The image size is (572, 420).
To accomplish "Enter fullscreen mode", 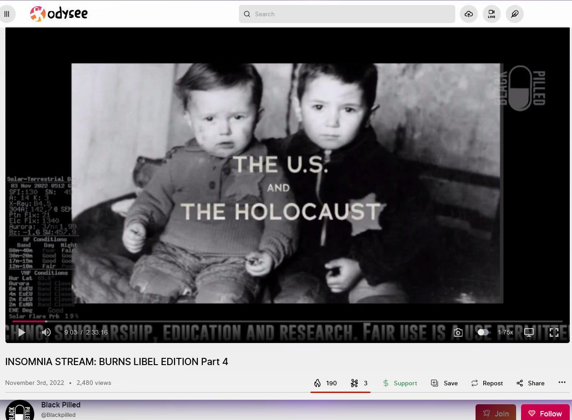I will pos(554,332).
